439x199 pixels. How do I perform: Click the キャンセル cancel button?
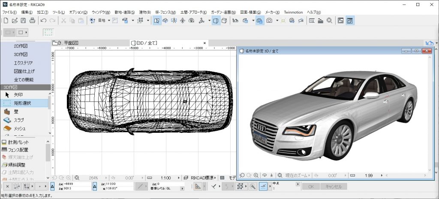click(x=334, y=187)
